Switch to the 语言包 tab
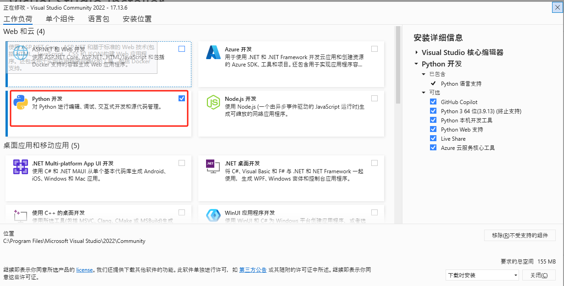The image size is (564, 286). [x=99, y=19]
